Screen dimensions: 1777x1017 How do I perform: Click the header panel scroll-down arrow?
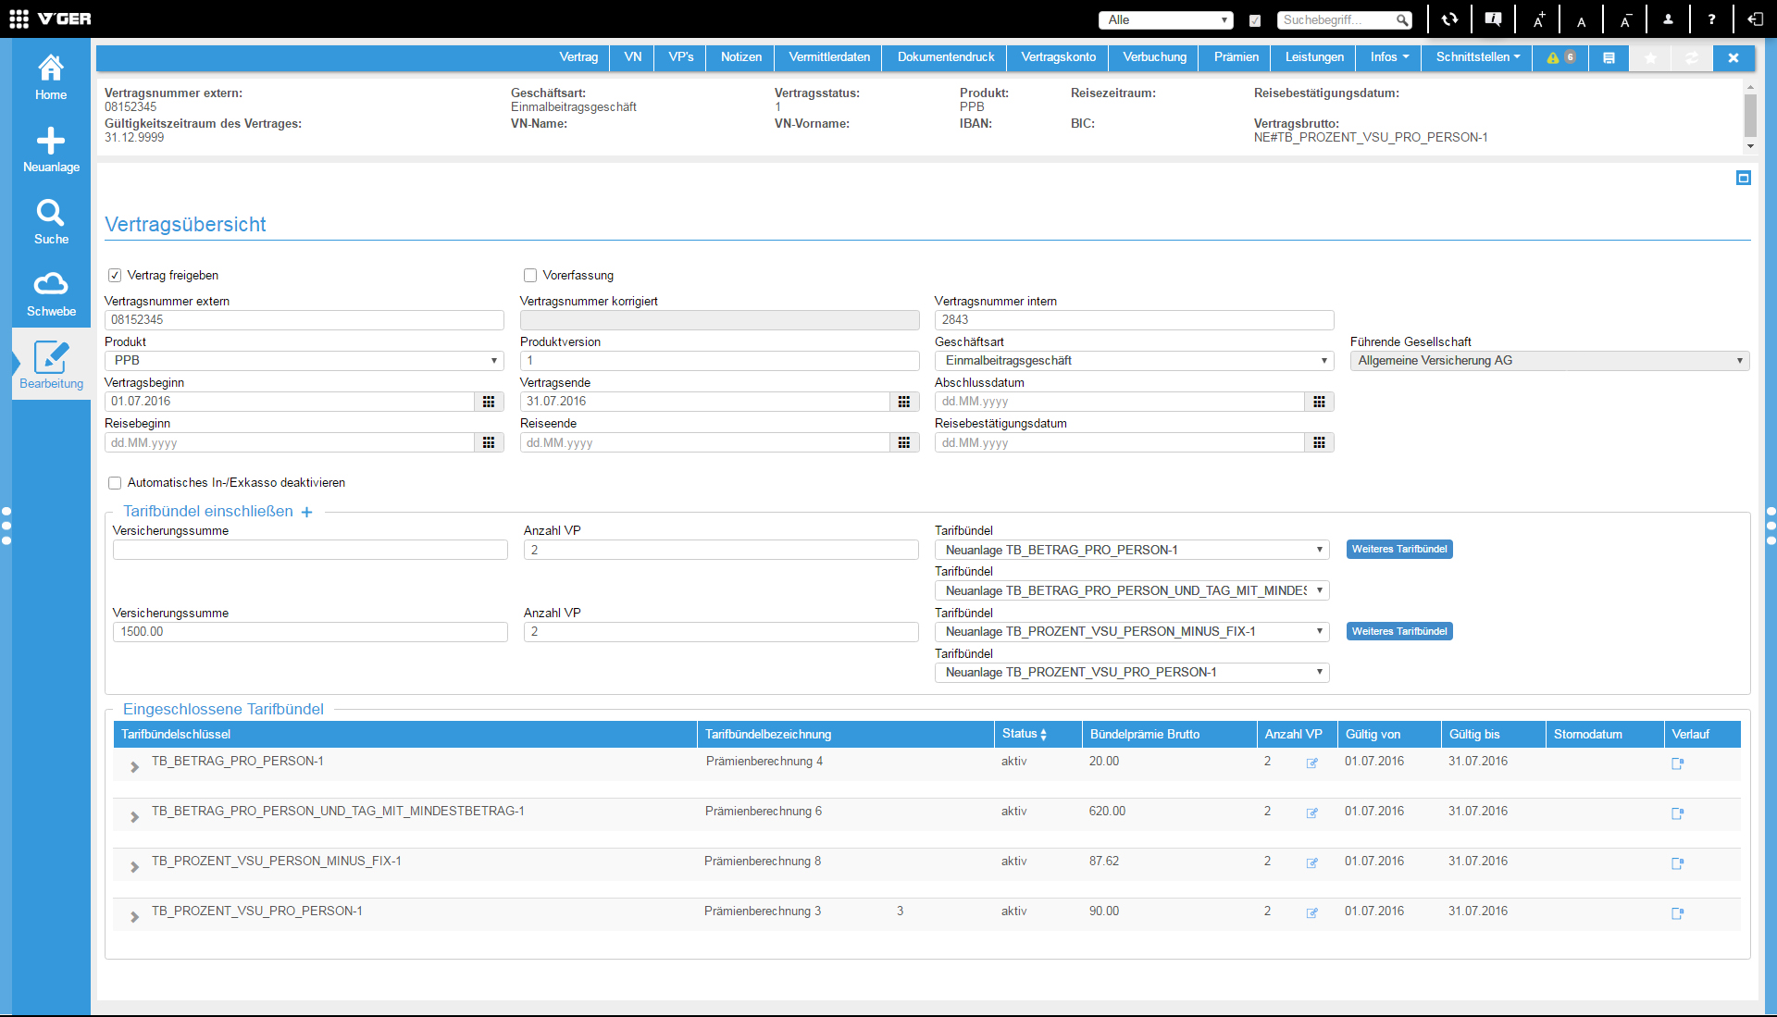tap(1750, 147)
